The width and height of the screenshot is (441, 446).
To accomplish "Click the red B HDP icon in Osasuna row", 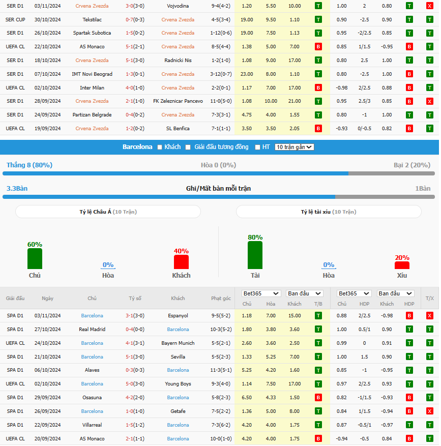I will point(409,398).
